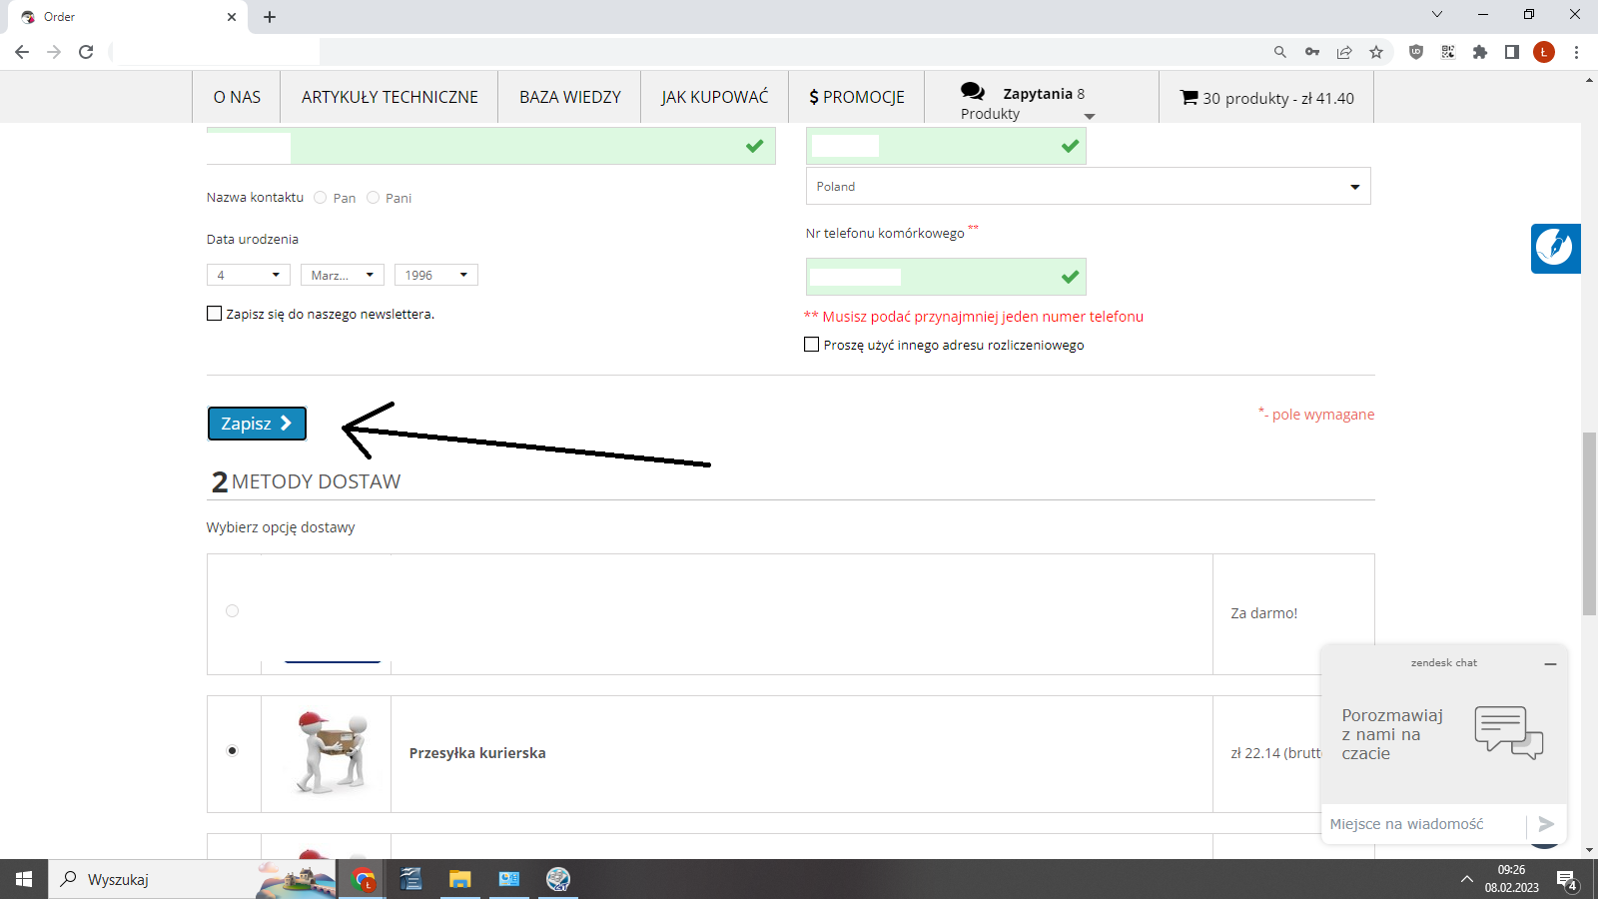1598x899 pixels.
Task: Open the uBlock Origin shield extension
Action: click(x=1415, y=52)
